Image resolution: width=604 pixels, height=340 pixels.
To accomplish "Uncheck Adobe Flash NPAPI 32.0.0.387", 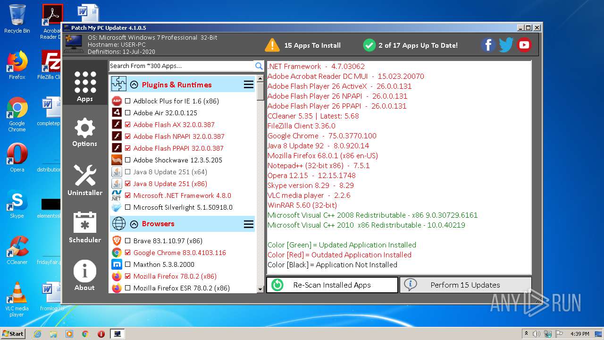I will [x=128, y=136].
